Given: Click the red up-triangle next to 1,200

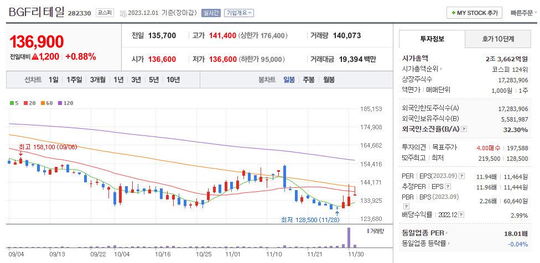Looking at the screenshot, I should (34, 57).
